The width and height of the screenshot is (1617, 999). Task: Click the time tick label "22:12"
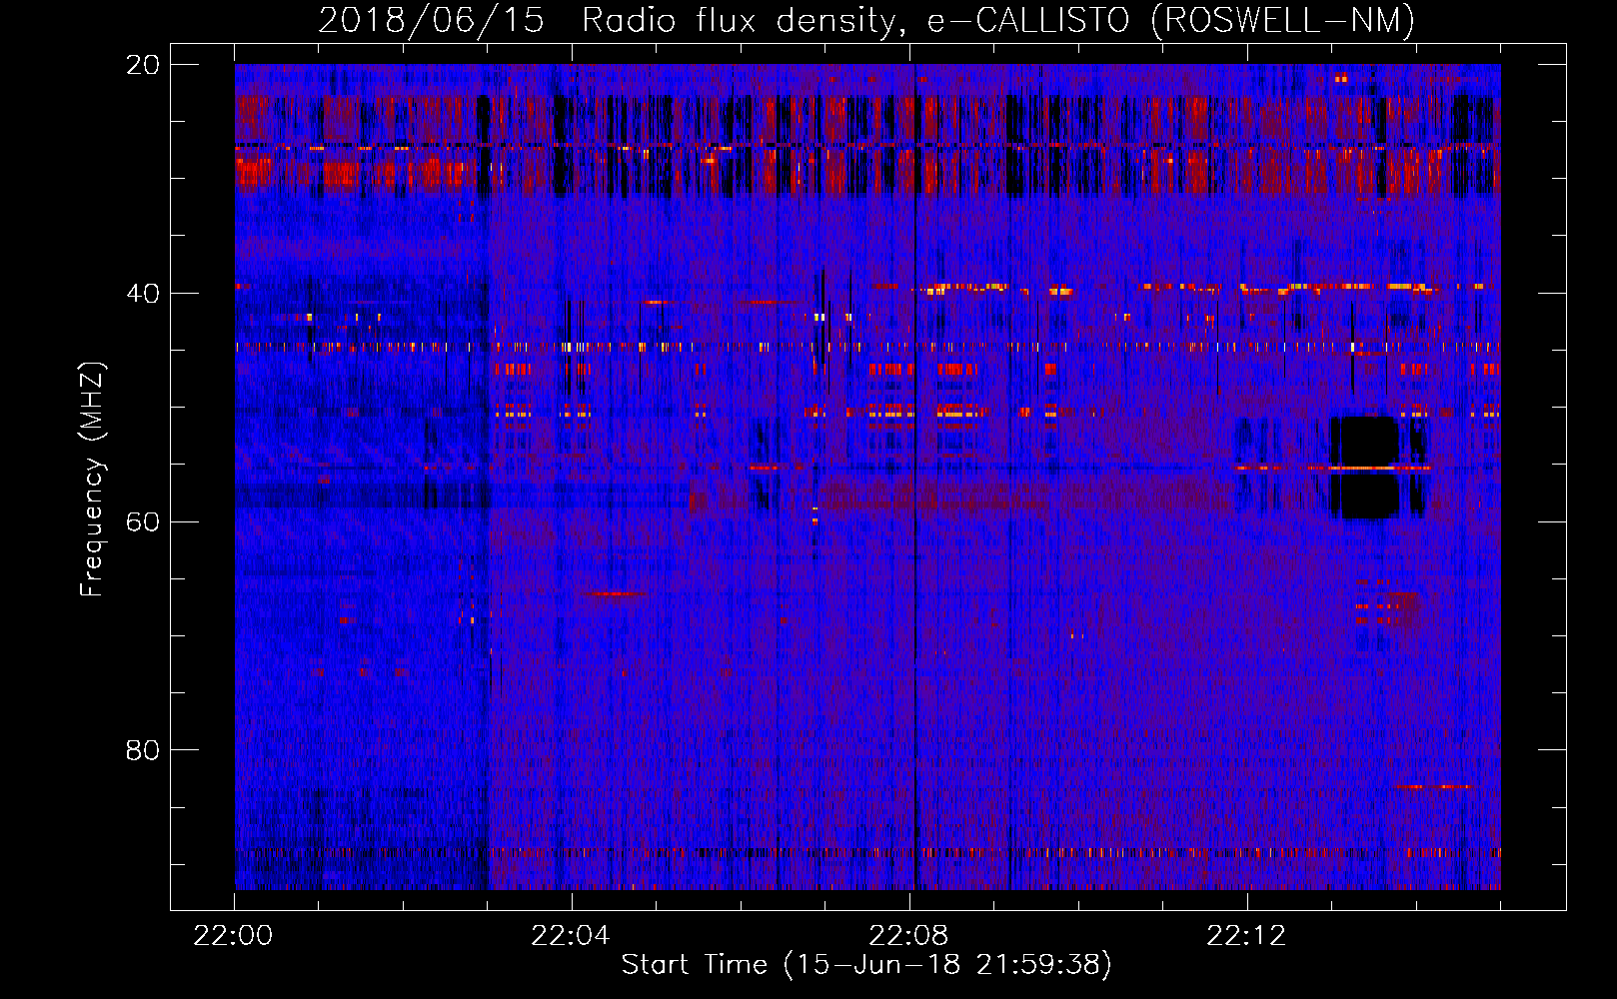point(1246,936)
